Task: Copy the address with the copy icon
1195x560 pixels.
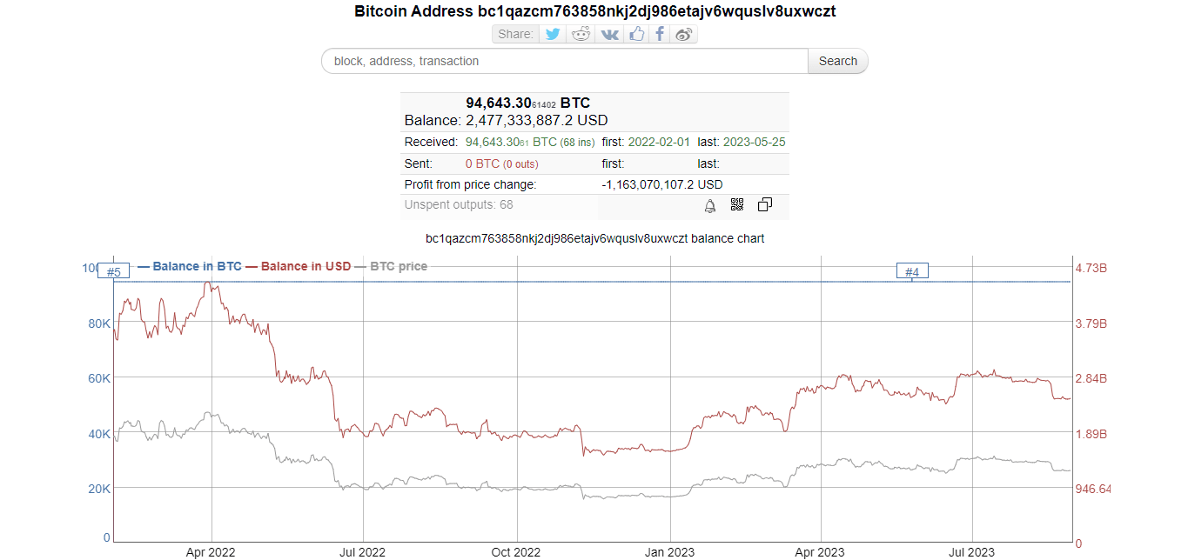Action: tap(765, 205)
